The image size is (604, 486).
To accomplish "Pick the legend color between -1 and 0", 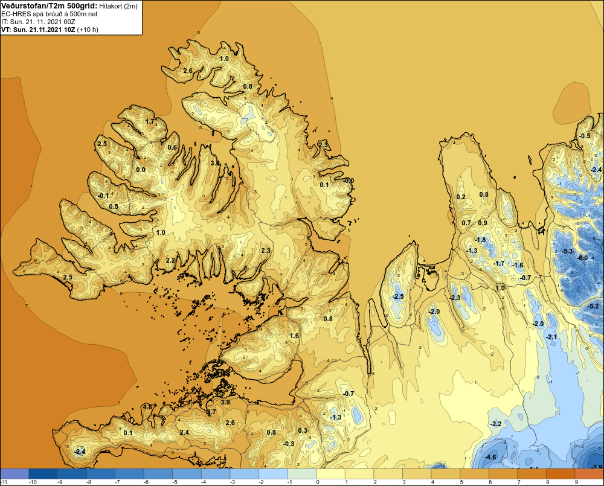I will (302, 474).
